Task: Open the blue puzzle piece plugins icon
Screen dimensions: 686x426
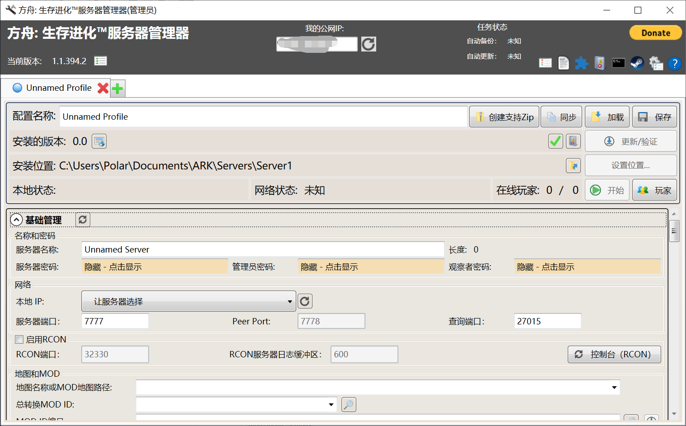Action: point(581,63)
